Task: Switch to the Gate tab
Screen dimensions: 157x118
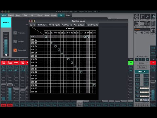Action: pos(25,15)
